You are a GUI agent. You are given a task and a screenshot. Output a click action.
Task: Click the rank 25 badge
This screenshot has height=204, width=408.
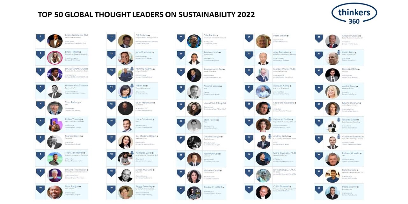pos(181,106)
